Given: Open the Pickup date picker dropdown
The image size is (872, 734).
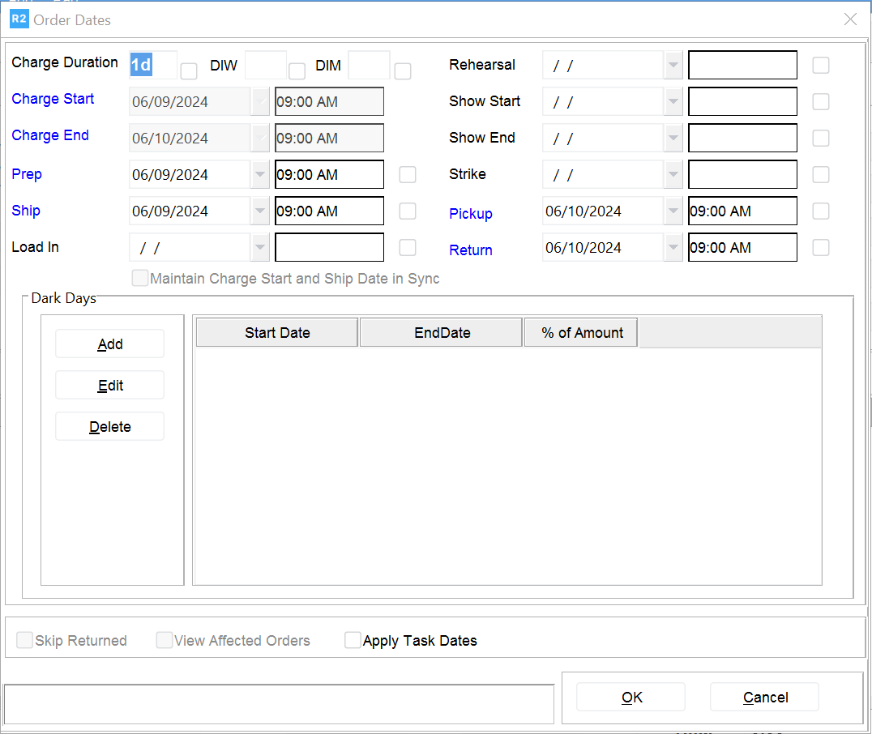Looking at the screenshot, I should click(x=673, y=211).
